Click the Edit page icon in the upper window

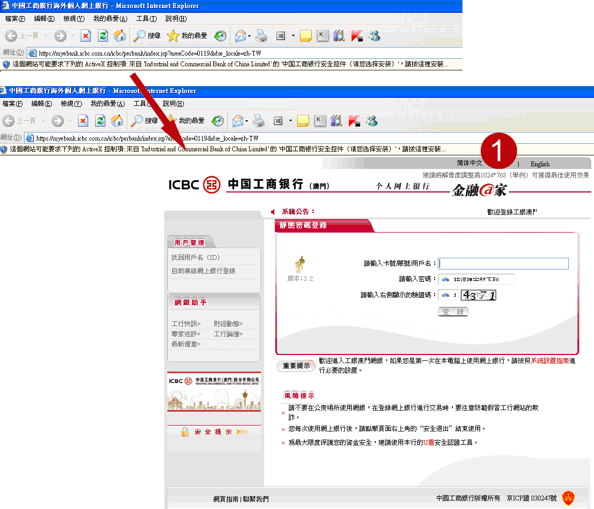point(281,36)
